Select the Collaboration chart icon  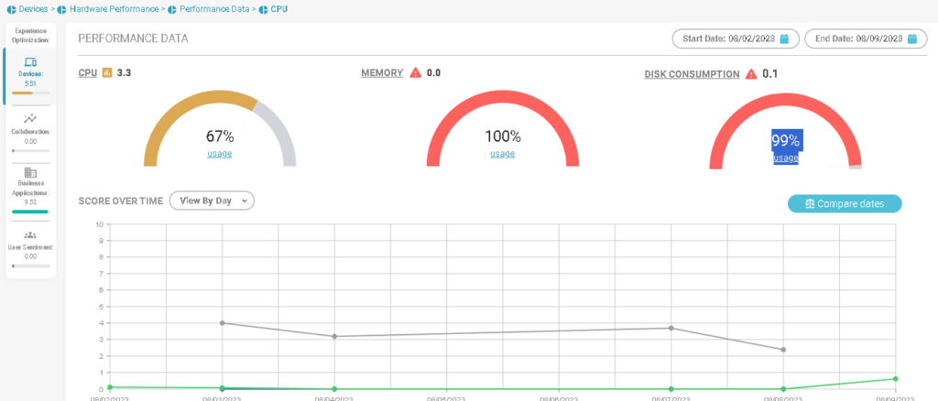coord(30,118)
